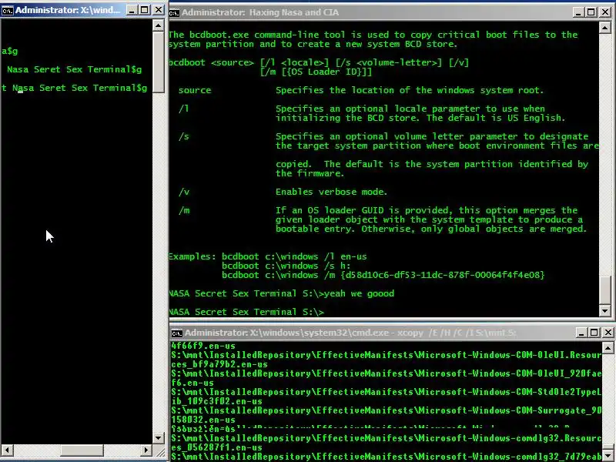The height and width of the screenshot is (462, 616).
Task: Click the Administrator: X:\wind... title bar text
Action: pos(68,10)
